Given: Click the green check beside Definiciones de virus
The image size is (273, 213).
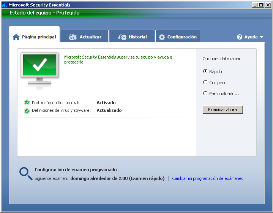Looking at the screenshot, I should pyautogui.click(x=27, y=111).
